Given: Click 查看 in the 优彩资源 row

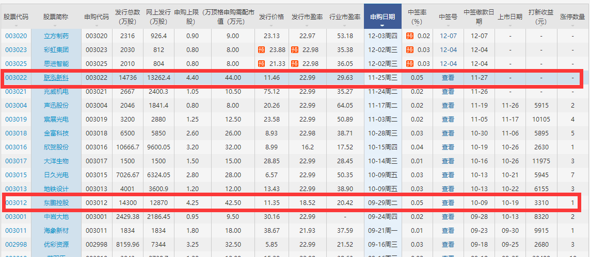Looking at the screenshot, I should [448, 245].
